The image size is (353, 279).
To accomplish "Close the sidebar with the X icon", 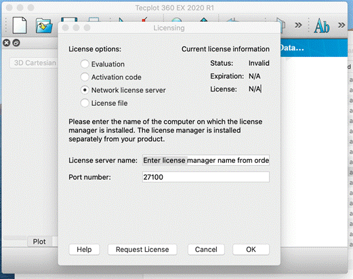I will click(x=7, y=43).
